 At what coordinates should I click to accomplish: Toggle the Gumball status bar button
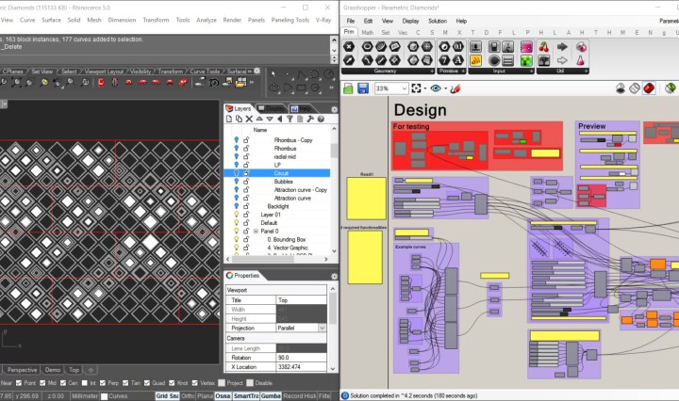point(269,396)
